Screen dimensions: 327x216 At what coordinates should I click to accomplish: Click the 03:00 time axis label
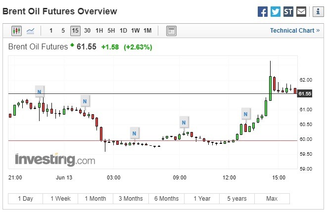click(x=114, y=177)
